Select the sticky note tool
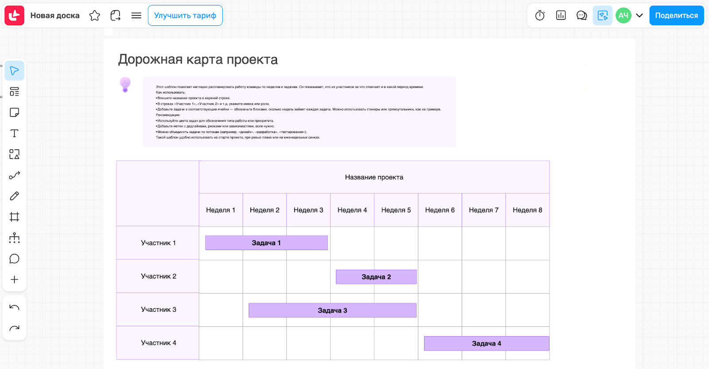Viewport: 709px width, 369px height. click(x=14, y=113)
